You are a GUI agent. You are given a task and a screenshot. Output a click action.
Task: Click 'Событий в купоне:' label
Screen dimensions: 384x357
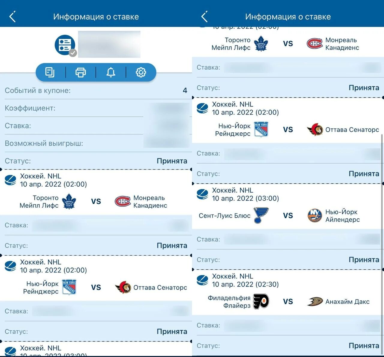tap(38, 91)
